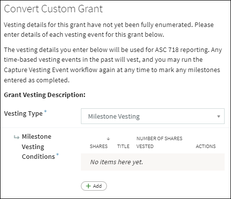Click the required asterisk next to Vesting Type

45,111
